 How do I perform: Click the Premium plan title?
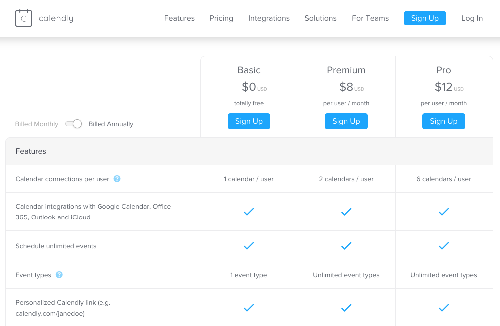tap(346, 70)
